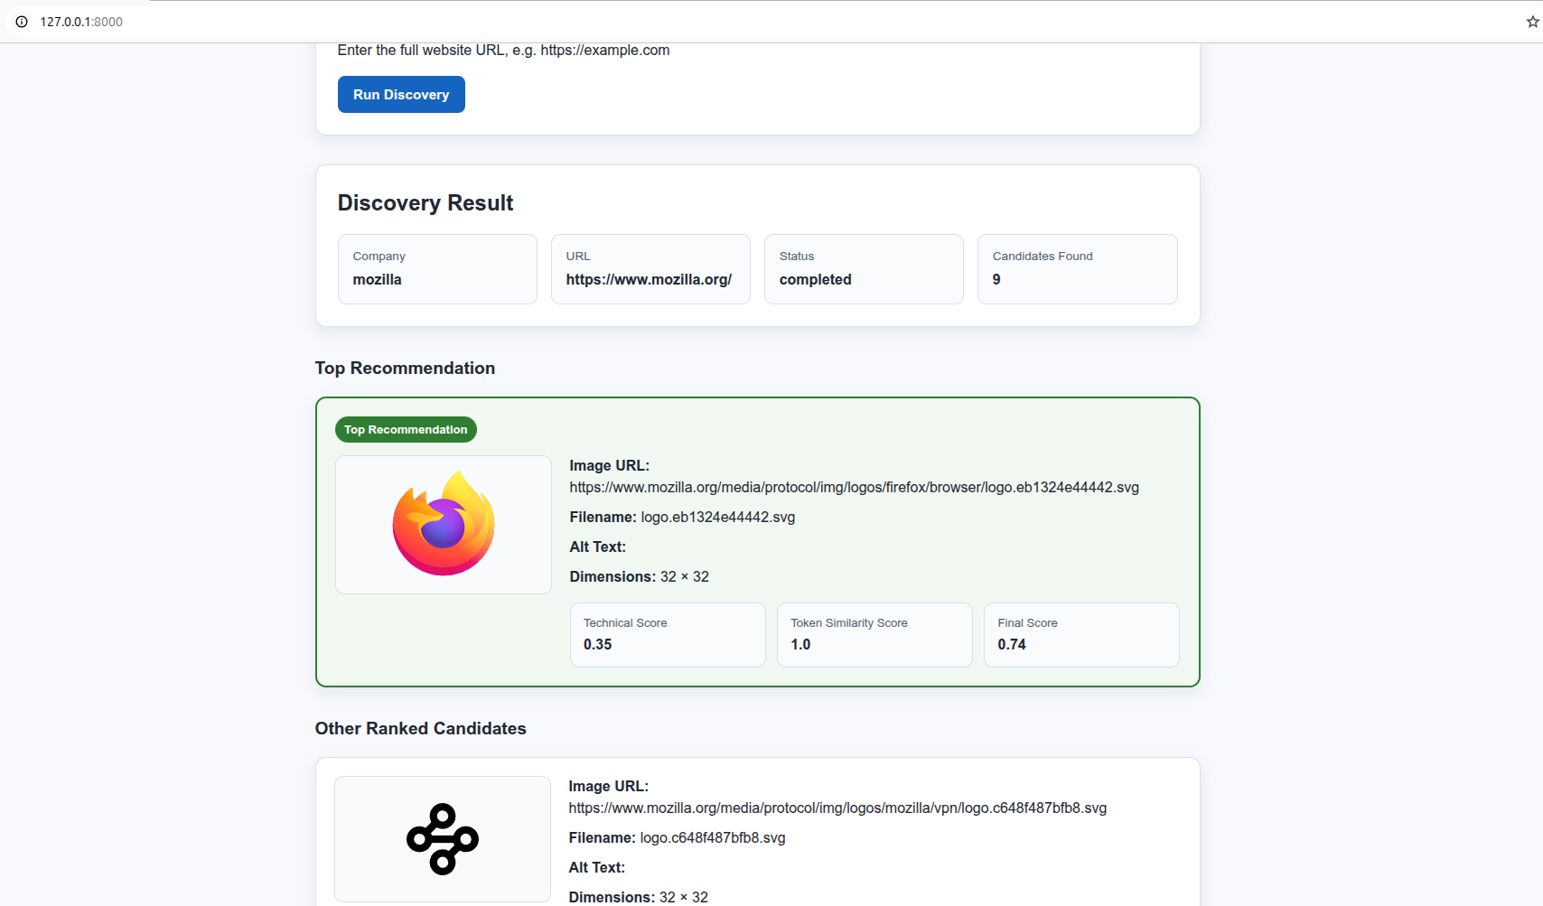Click the Run Discovery button

(401, 95)
